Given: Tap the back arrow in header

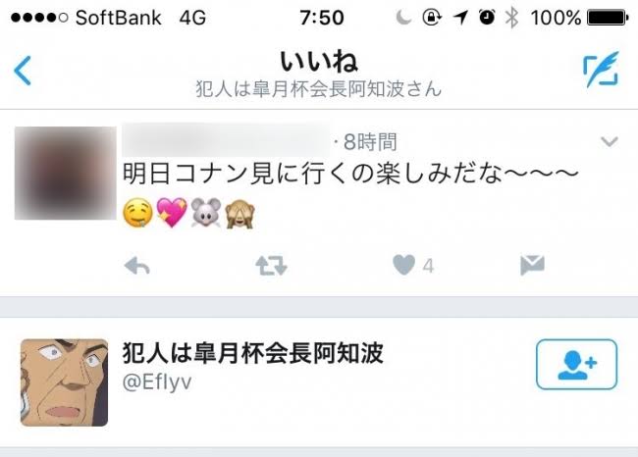Looking at the screenshot, I should coord(23,71).
